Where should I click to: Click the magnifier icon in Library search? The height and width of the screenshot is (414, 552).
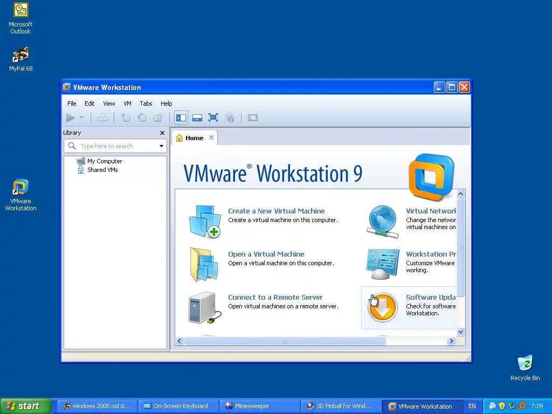click(x=72, y=146)
